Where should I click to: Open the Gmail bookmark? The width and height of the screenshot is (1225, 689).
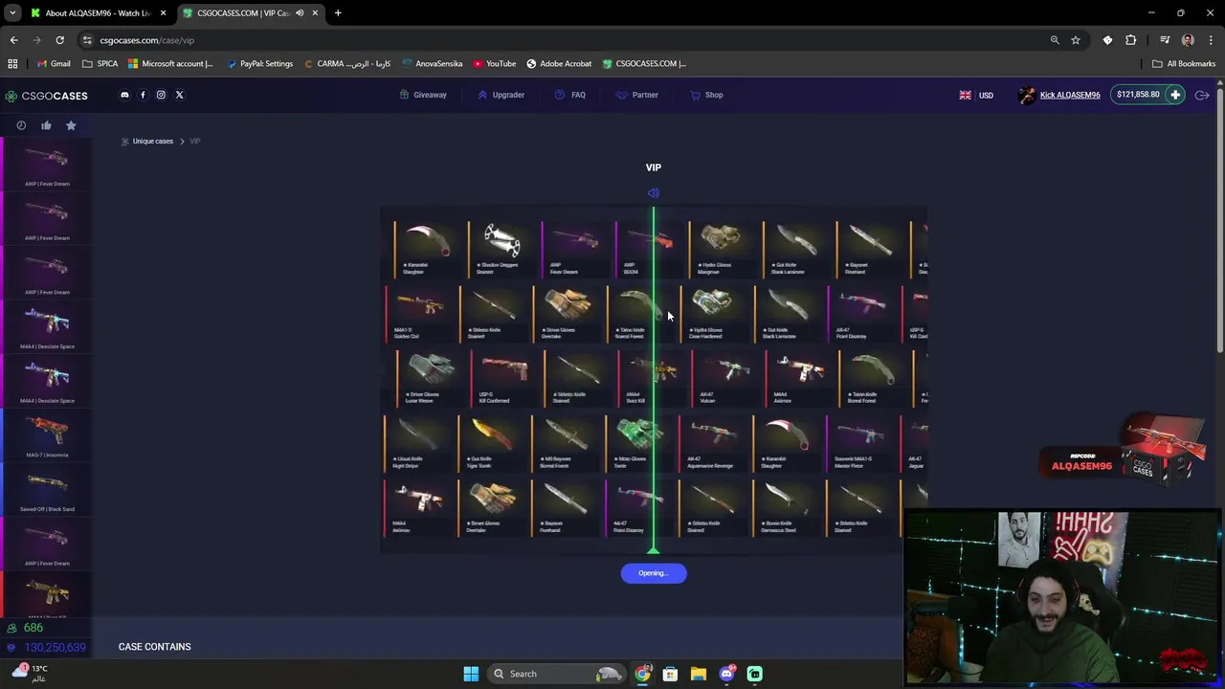(54, 63)
